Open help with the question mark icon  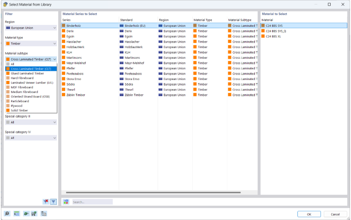(7, 214)
